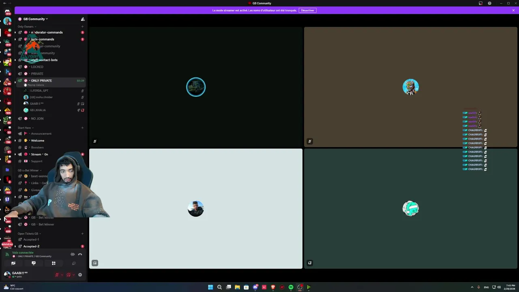Disconnect from voice with the hang-up icon

point(80,254)
